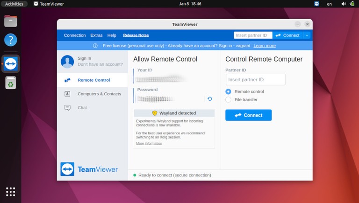Viewport: 359px width, 203px height.
Task: Select the Remote control radio option
Action: 228,91
